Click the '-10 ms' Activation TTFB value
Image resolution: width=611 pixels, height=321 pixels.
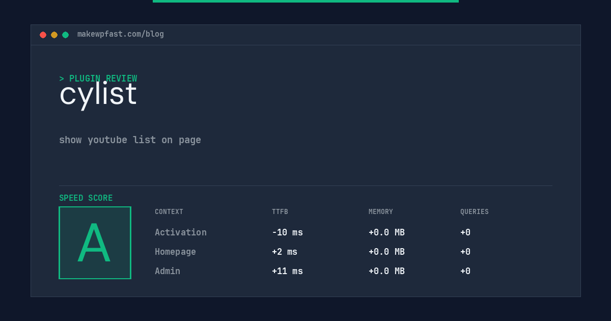(287, 232)
